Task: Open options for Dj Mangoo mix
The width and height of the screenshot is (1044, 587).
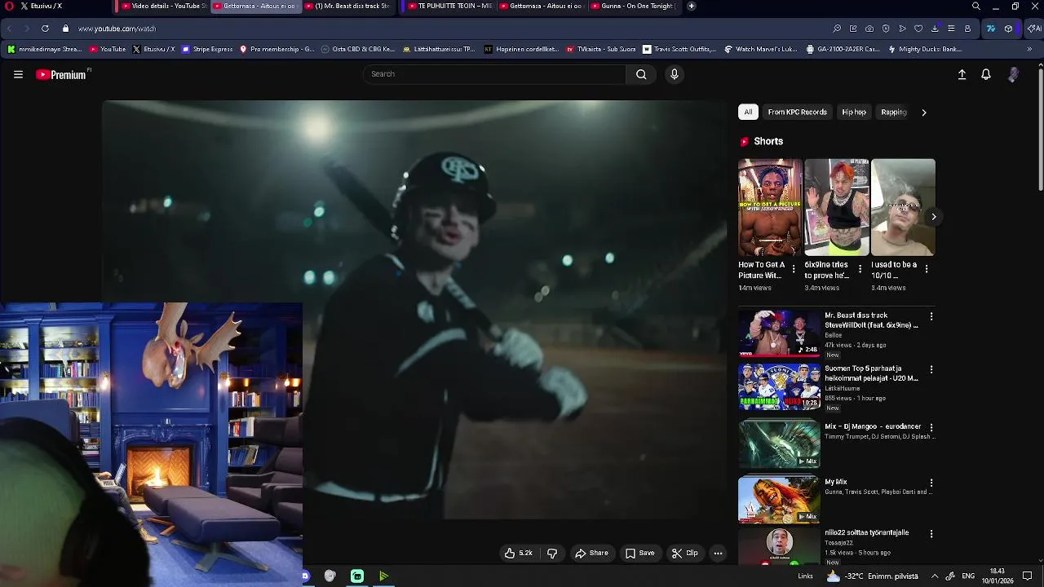Action: [931, 427]
